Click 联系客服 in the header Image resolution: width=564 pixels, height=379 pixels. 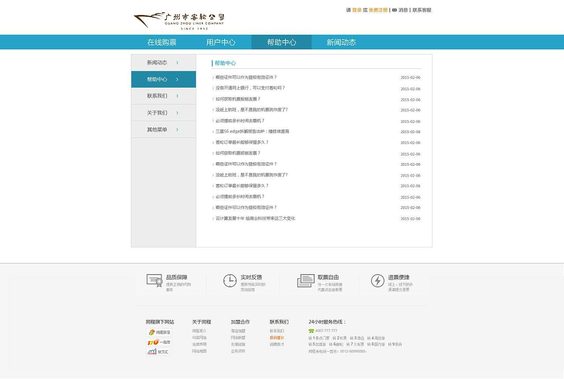click(422, 10)
